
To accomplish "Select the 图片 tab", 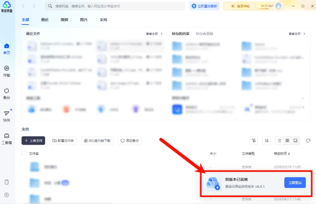I will [84, 20].
